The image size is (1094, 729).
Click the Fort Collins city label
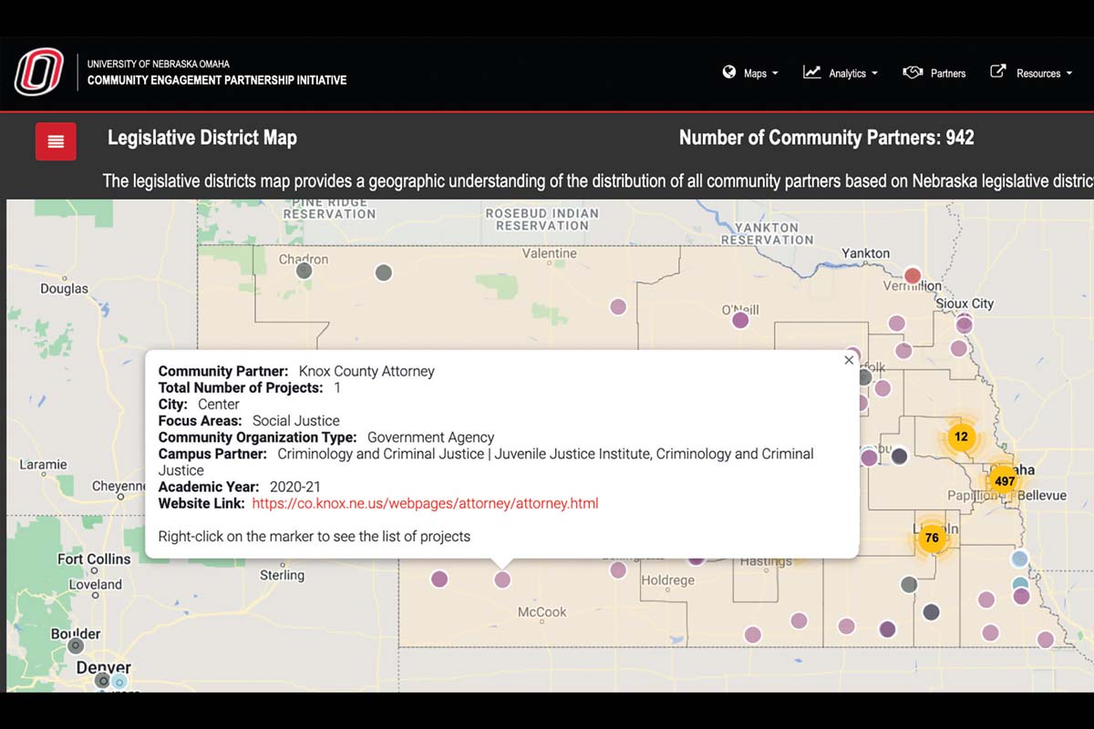click(95, 559)
